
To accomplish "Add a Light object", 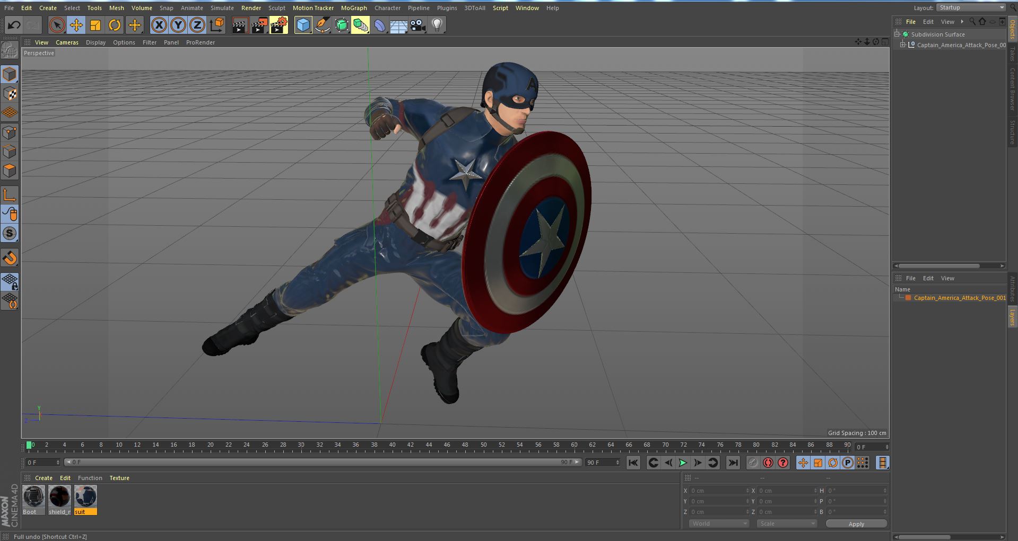I will click(437, 25).
